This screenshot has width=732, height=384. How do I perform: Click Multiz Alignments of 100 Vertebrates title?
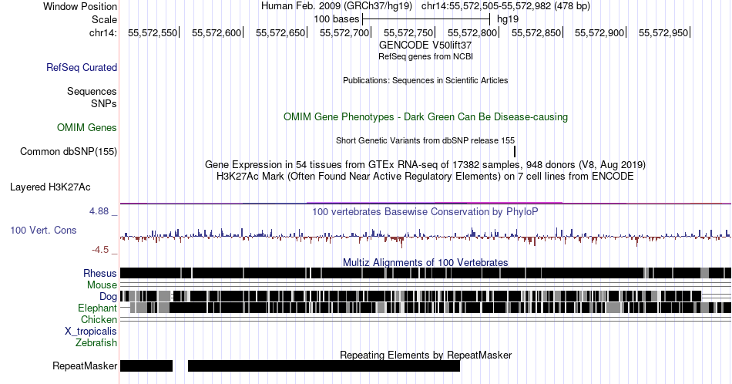425,262
